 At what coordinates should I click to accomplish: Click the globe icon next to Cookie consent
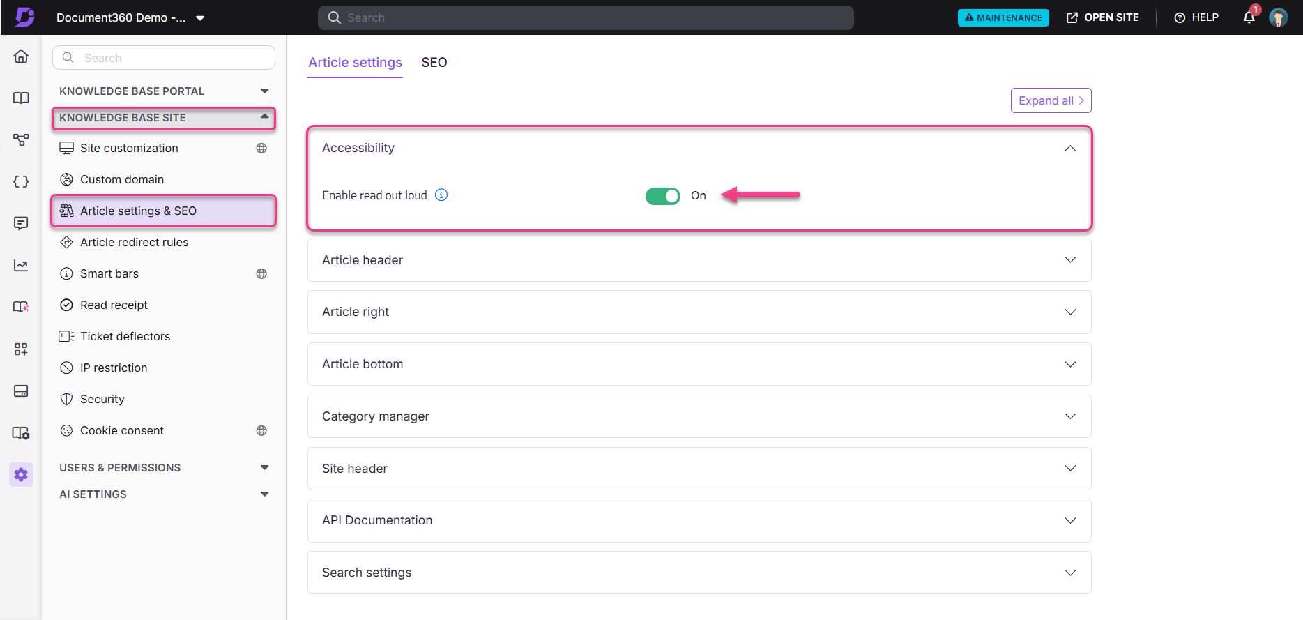[261, 430]
